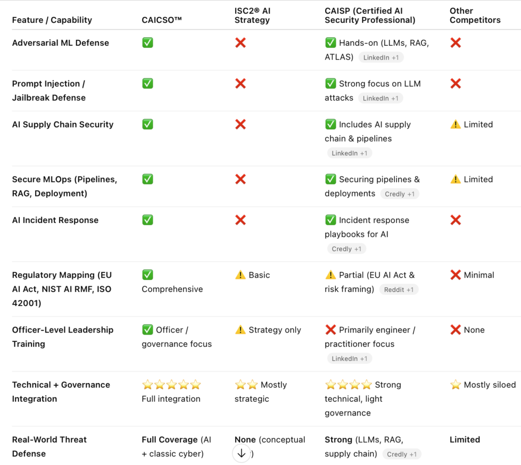Click the red cross beside Minimal
The height and width of the screenshot is (465, 521).
tap(455, 275)
